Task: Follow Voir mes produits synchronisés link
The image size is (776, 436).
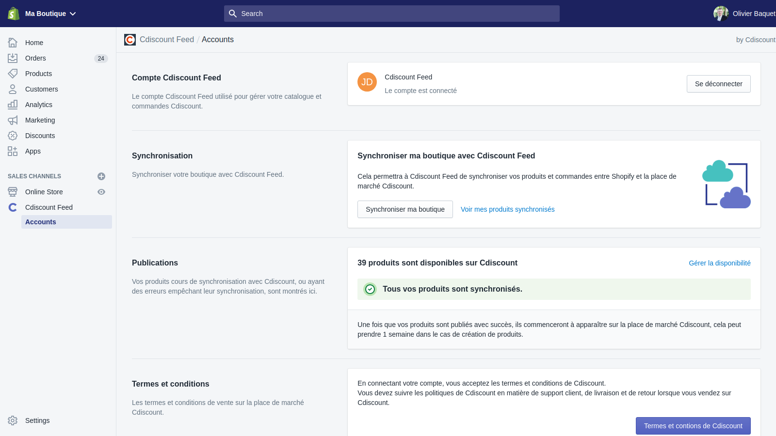Action: pos(507,209)
